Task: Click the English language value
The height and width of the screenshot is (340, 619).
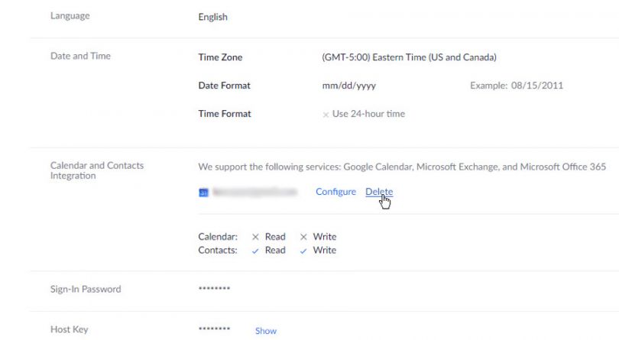Action: [x=212, y=17]
